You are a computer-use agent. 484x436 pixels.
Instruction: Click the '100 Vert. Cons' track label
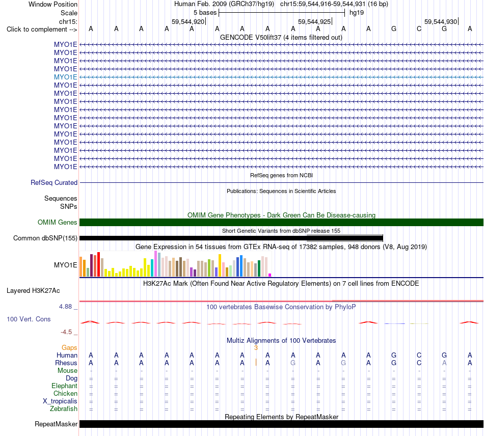[29, 319]
